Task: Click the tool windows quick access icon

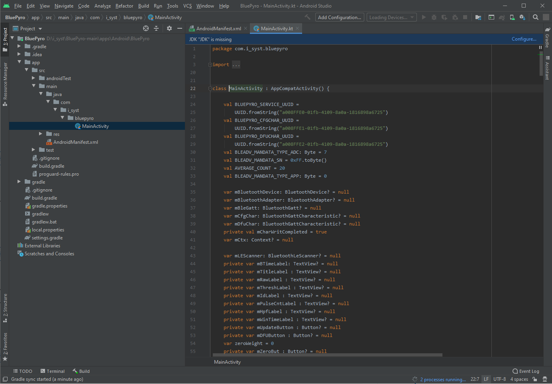Action: tap(5, 379)
